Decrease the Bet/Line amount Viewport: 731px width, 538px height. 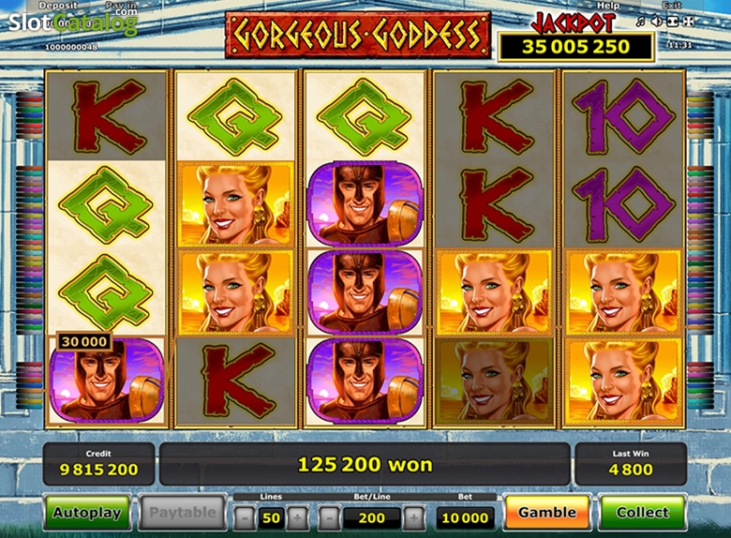click(329, 517)
